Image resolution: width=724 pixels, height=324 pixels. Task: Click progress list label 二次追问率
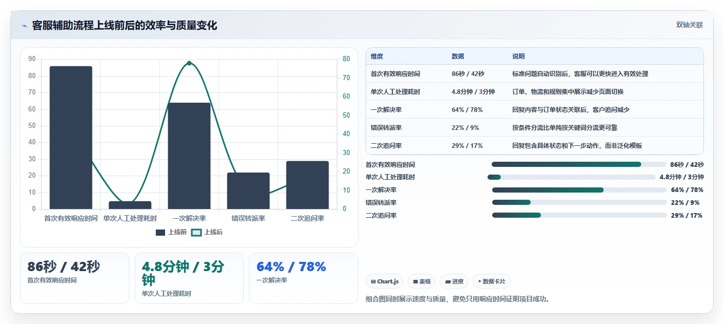click(x=381, y=216)
